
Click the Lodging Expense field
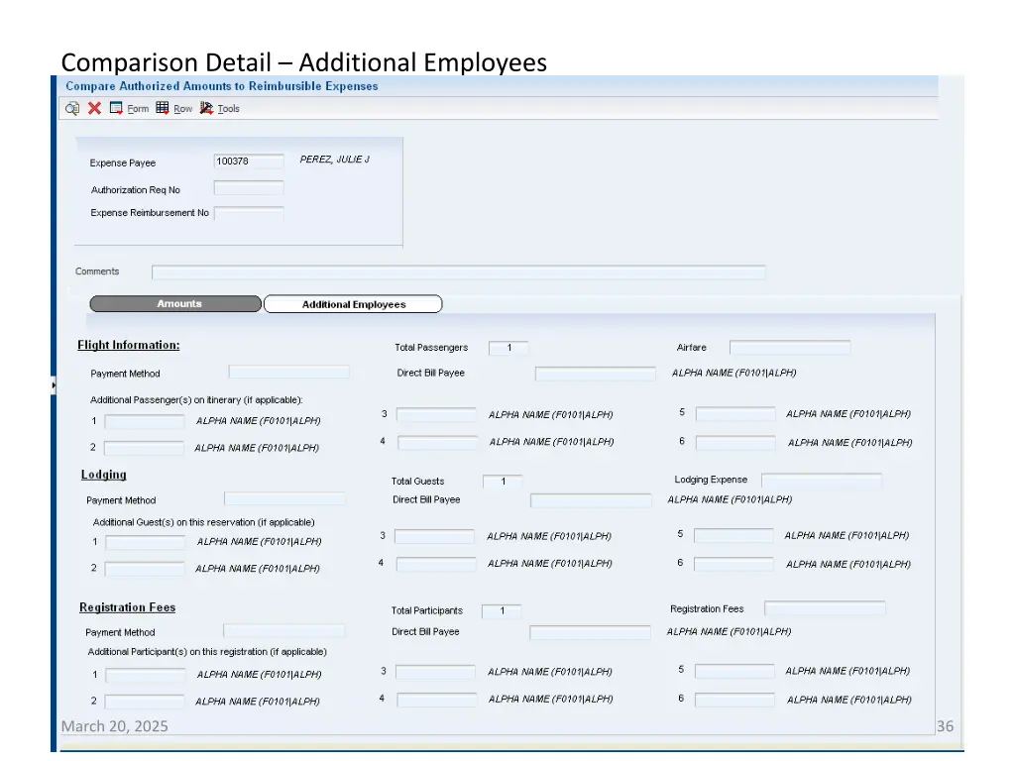822,481
